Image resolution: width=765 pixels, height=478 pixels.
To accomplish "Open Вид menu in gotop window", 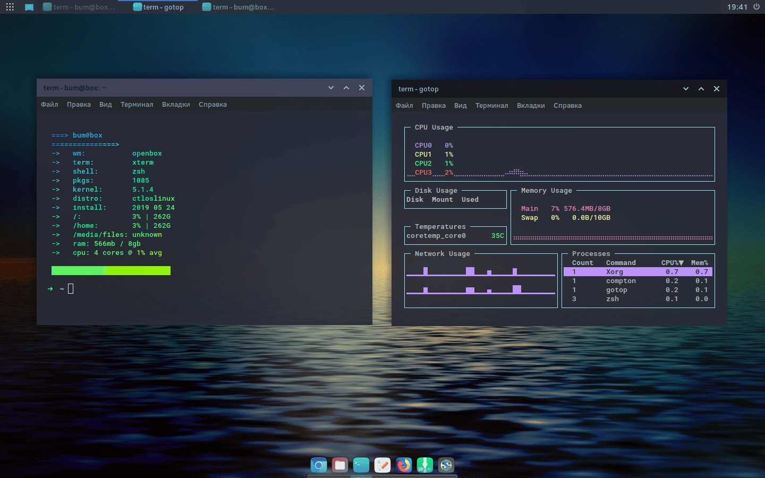I will pos(461,105).
